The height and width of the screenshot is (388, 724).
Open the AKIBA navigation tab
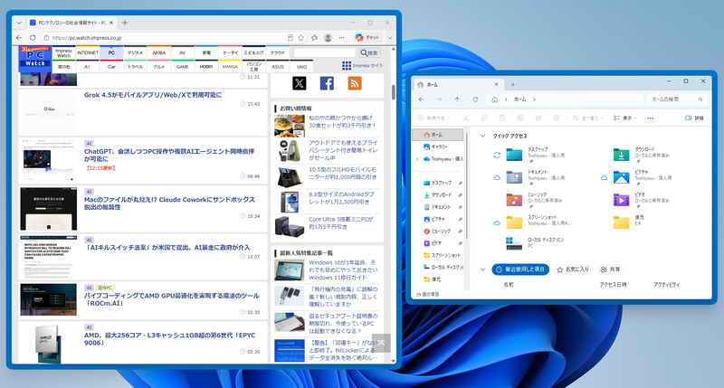(159, 52)
